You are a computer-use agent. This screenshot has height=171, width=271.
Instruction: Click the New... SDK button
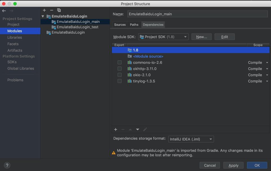click(x=201, y=37)
